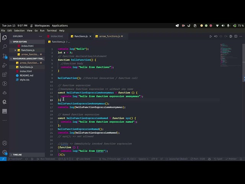Change indentation Spaces: 4
The width and height of the screenshot is (245, 184).
(x=143, y=159)
